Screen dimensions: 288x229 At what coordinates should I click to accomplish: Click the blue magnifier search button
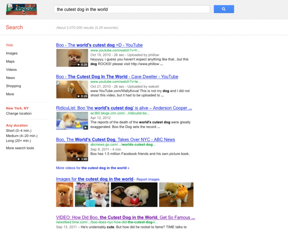coord(224,9)
